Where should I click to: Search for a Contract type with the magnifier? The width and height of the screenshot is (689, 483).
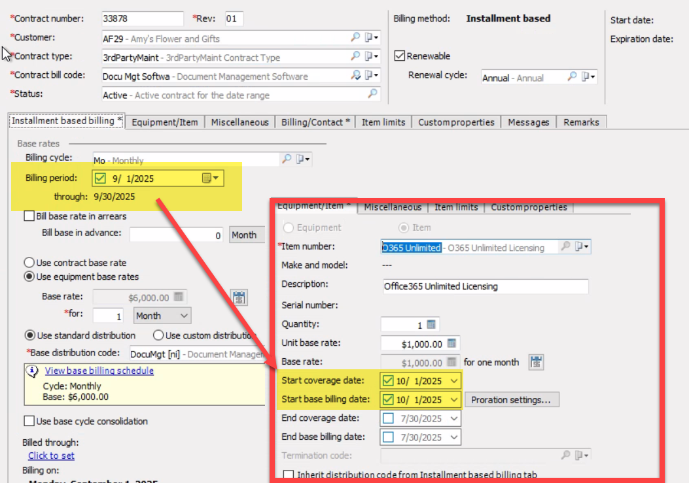(355, 56)
